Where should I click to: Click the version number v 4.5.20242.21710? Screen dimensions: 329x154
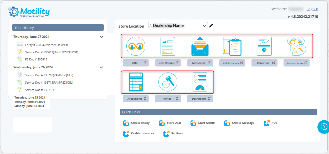(x=303, y=17)
